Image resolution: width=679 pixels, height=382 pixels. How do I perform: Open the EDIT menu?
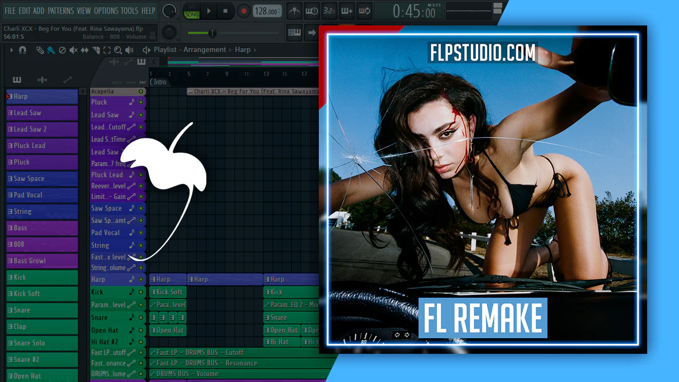pyautogui.click(x=24, y=11)
